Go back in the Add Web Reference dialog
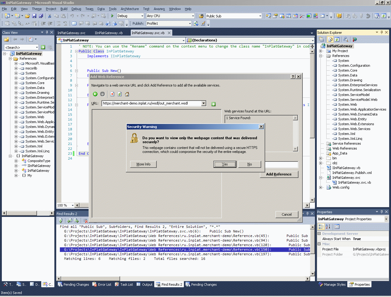 point(95,94)
